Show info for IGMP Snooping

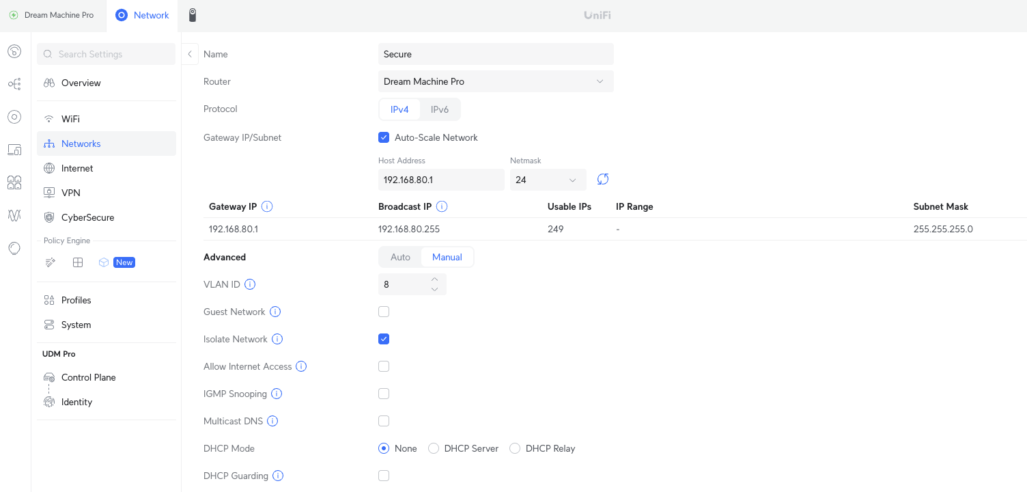277,394
